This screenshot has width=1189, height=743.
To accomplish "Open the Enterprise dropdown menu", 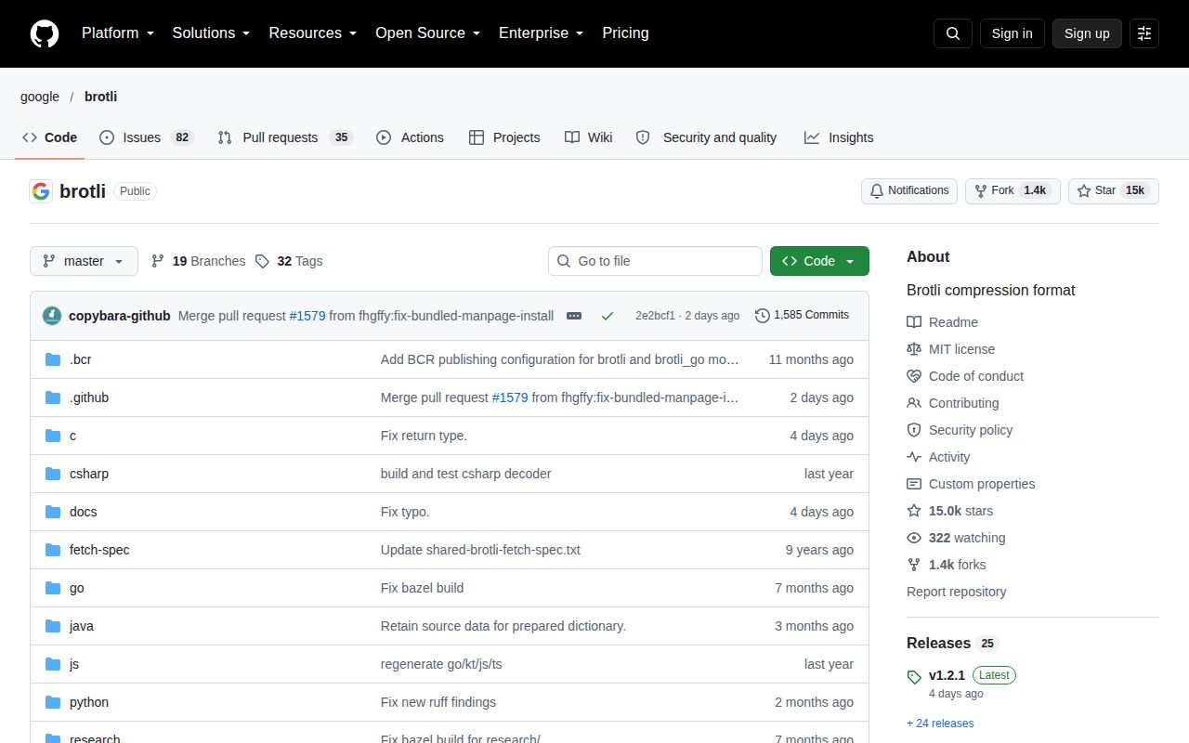I will point(541,33).
